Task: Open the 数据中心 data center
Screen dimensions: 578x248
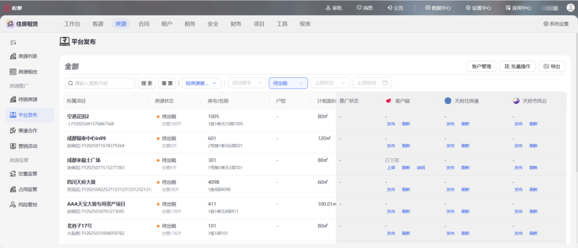Action: [438, 7]
